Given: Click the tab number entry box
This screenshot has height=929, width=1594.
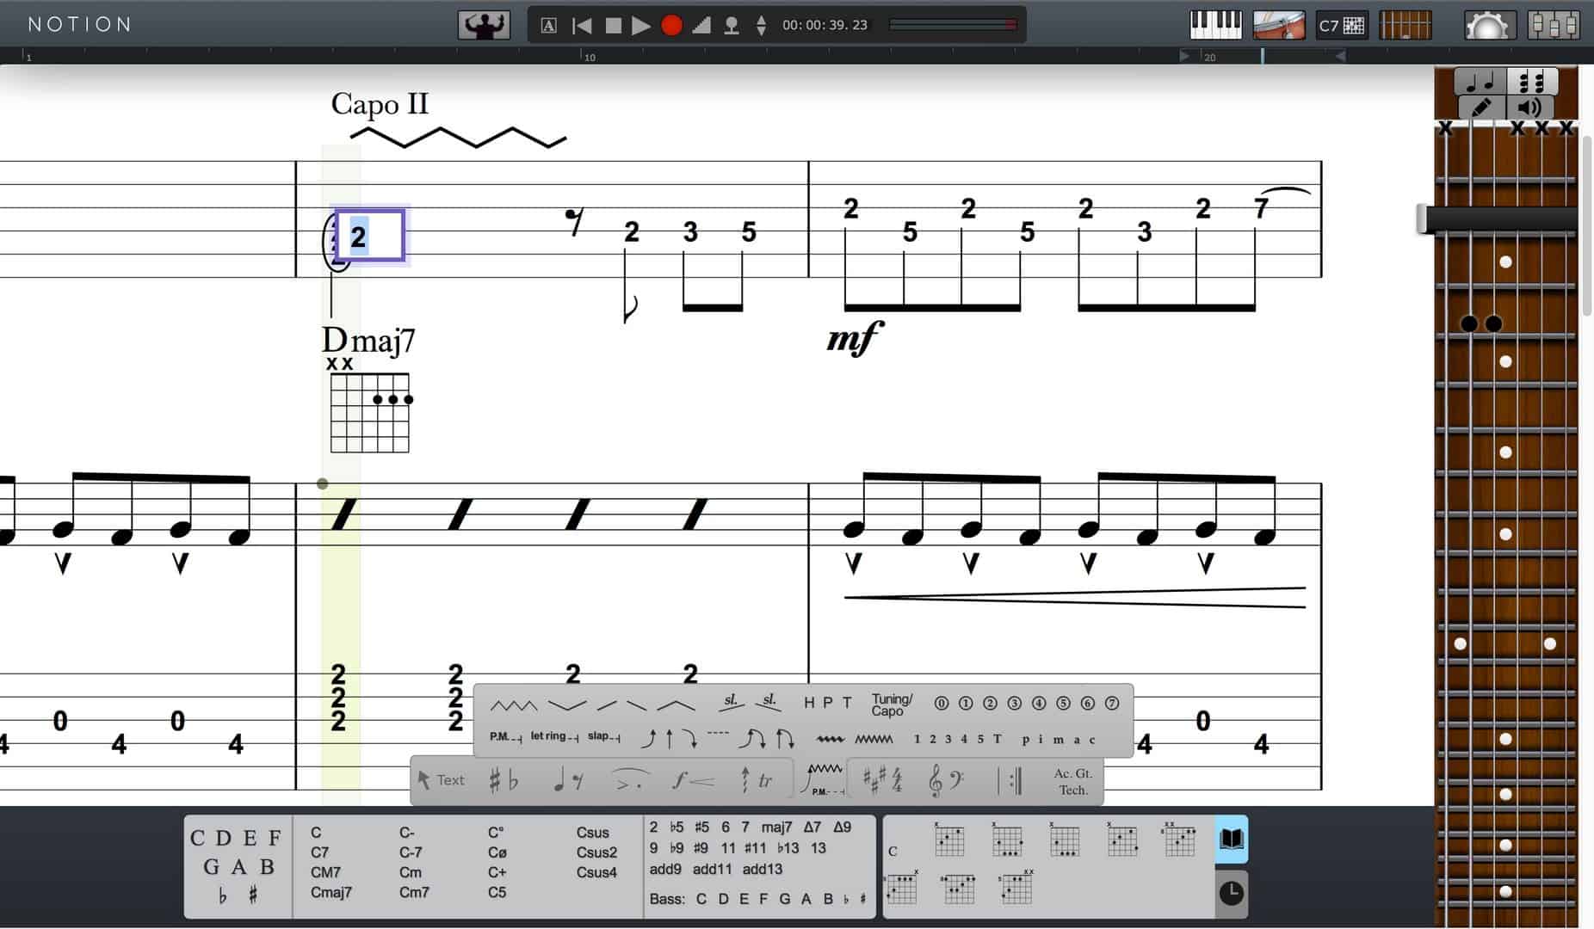Looking at the screenshot, I should [x=370, y=236].
